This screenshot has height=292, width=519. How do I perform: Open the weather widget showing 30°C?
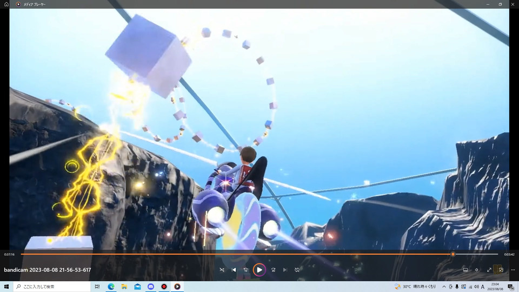pyautogui.click(x=415, y=287)
